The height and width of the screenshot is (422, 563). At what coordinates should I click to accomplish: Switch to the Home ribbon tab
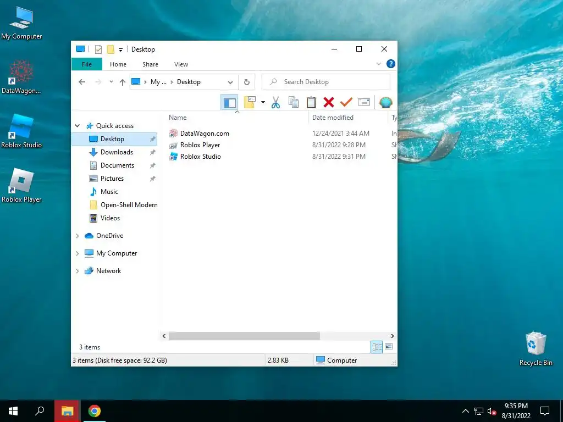[x=118, y=64]
